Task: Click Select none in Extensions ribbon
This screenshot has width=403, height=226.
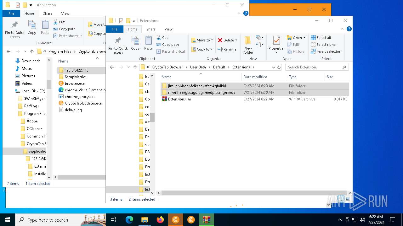Action: (323, 45)
